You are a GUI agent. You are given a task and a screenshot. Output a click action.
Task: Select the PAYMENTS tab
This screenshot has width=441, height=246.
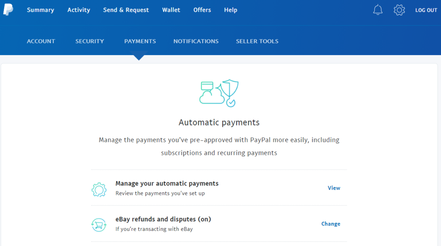coord(140,41)
